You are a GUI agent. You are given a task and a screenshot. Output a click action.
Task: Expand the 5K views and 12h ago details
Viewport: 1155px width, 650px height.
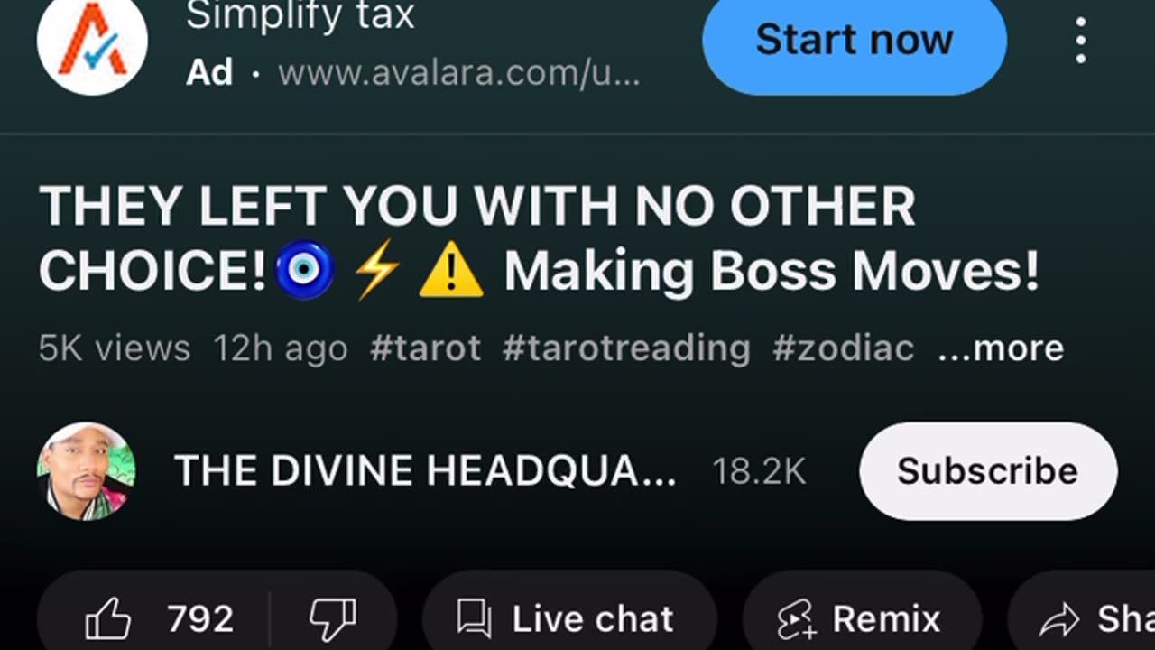[x=193, y=348]
